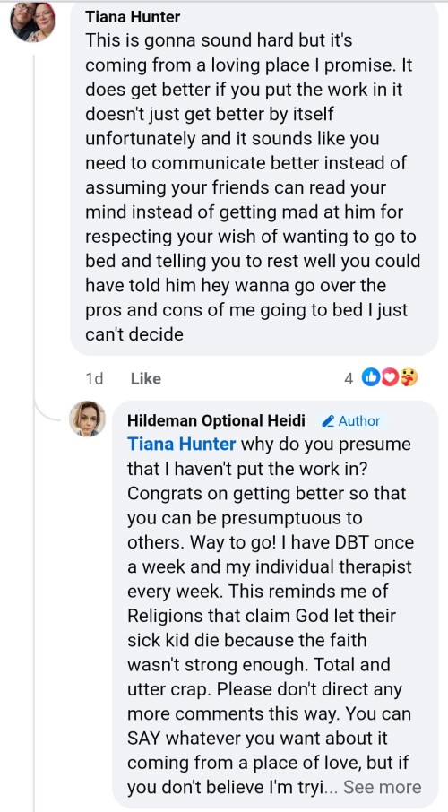Screen dimensions: 448x812
Task: Click Tiana Hunter's comment text bubble
Action: pos(254,178)
